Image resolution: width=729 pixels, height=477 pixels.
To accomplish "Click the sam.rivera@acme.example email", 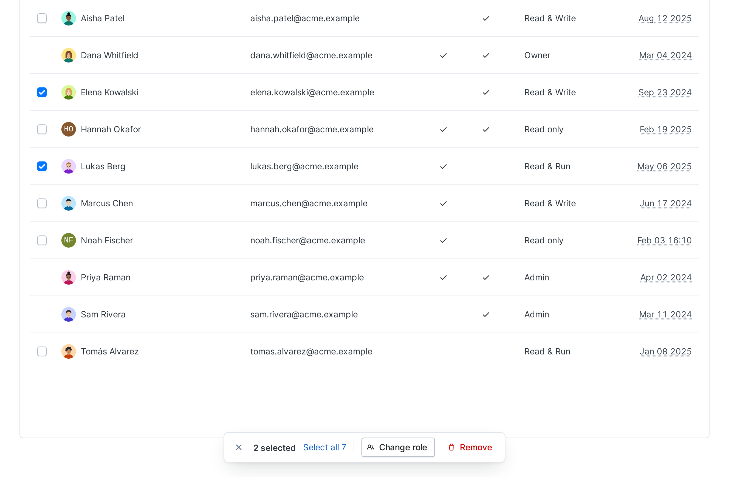I will tap(304, 315).
